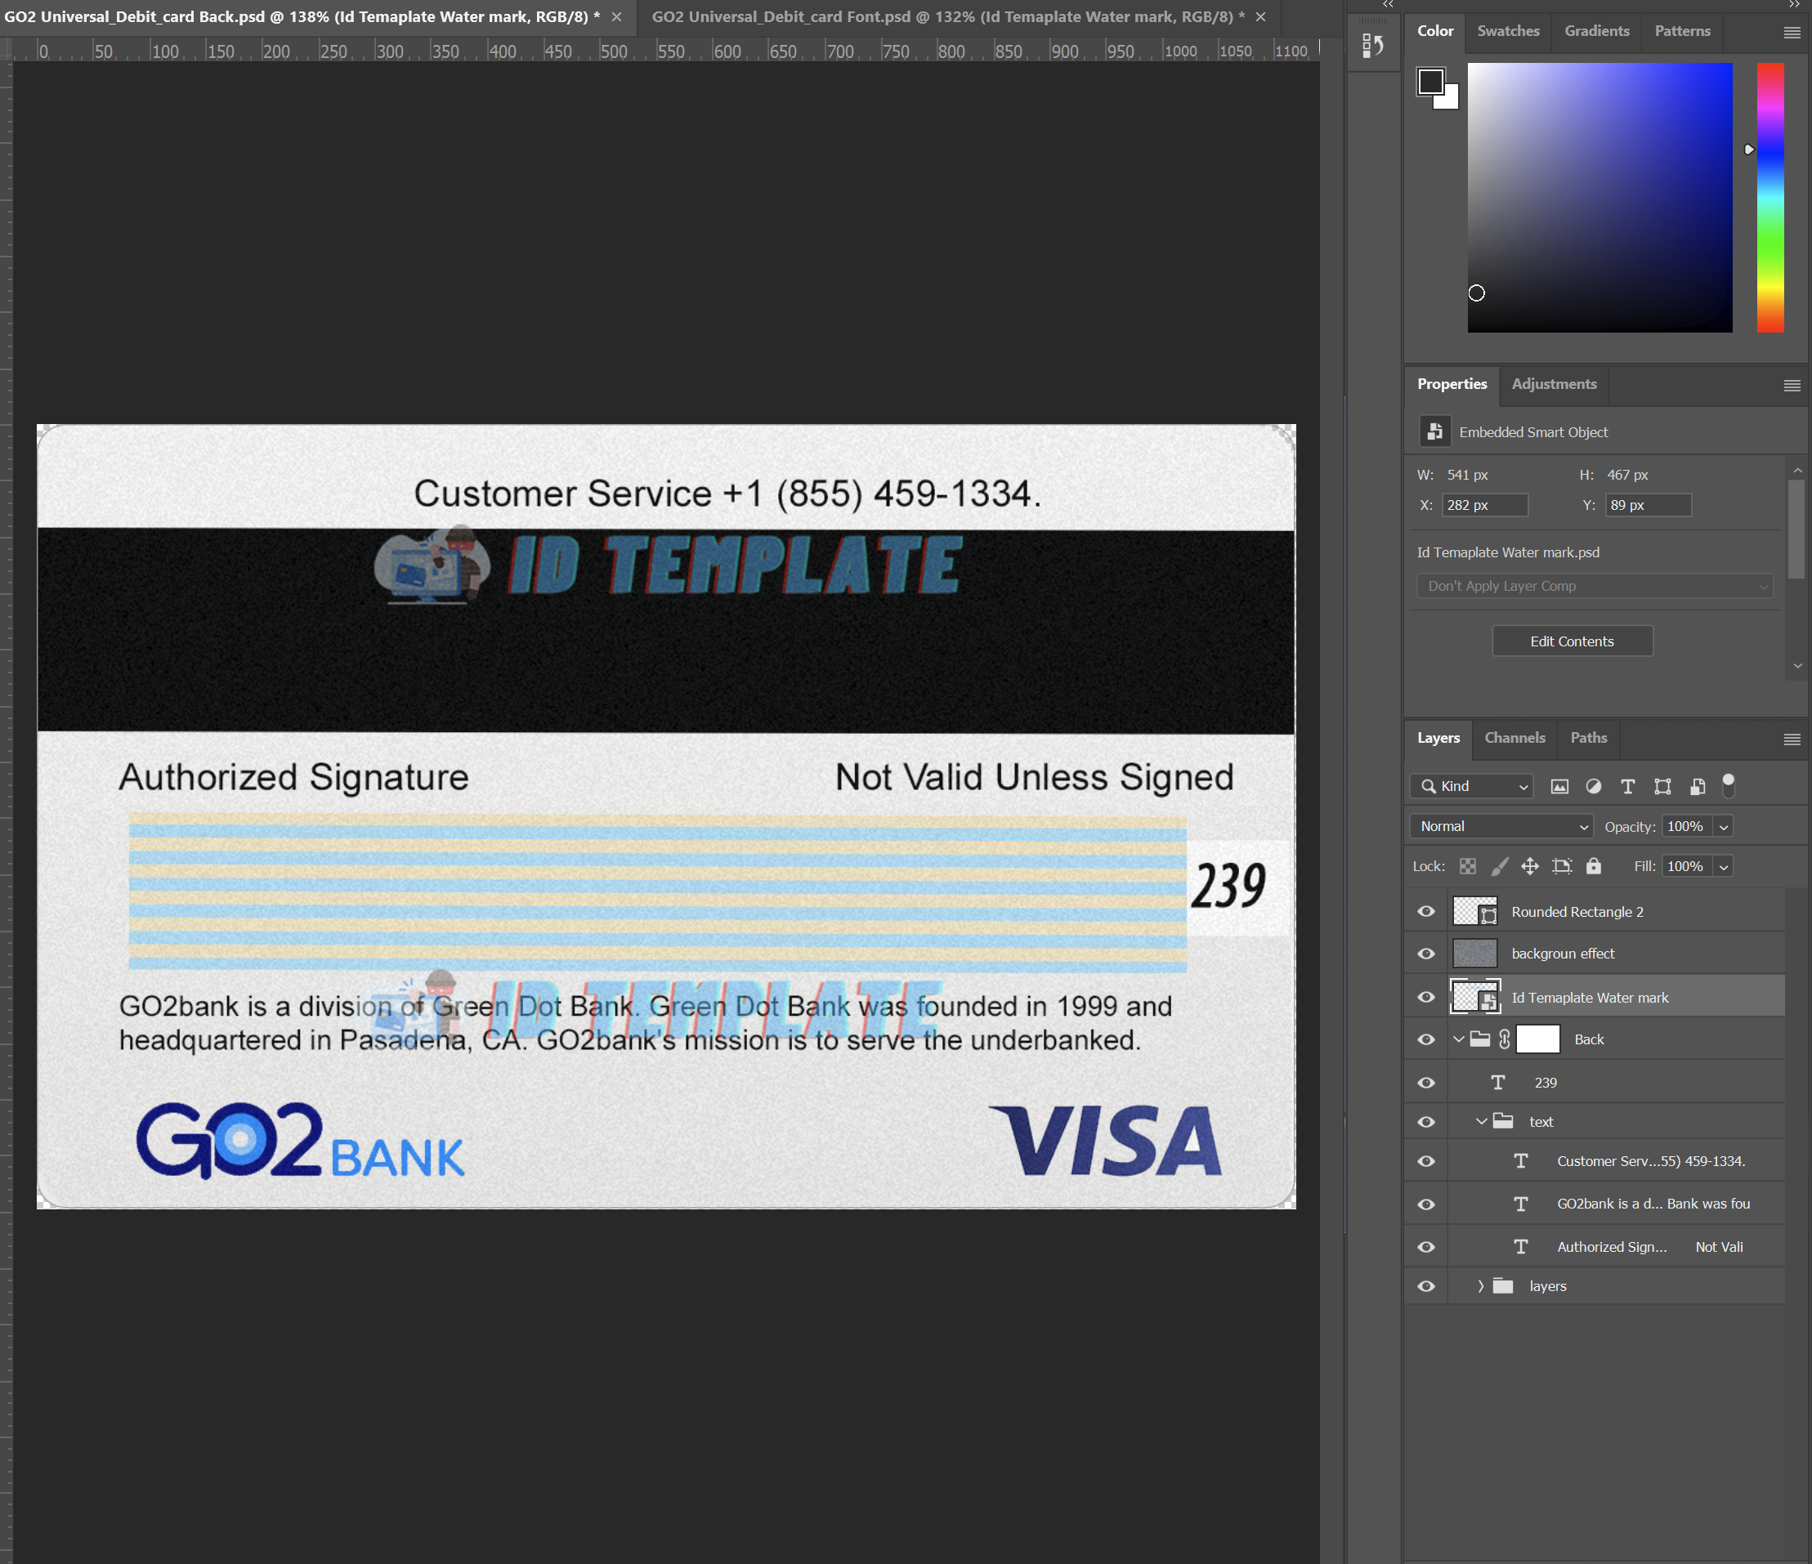This screenshot has width=1812, height=1564.
Task: Toggle the layer filtering switch
Action: coord(1728,786)
